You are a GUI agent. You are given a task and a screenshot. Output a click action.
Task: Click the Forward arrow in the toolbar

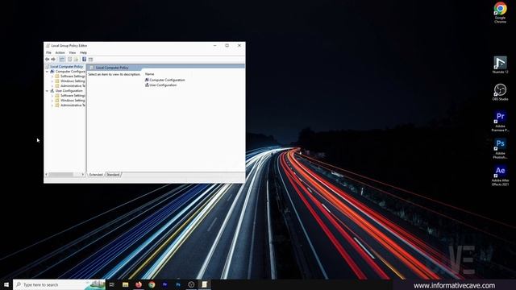point(53,59)
